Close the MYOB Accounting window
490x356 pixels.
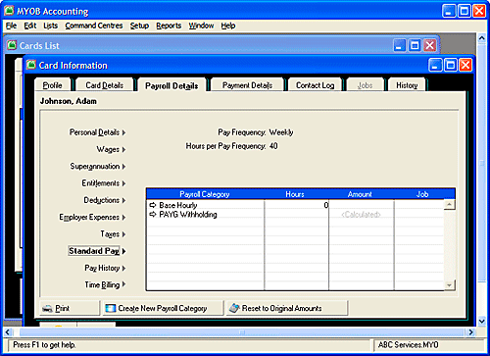click(479, 11)
